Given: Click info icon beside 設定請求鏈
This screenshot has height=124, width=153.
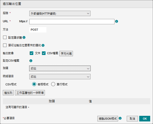Looking at the screenshot, I should (24, 37).
